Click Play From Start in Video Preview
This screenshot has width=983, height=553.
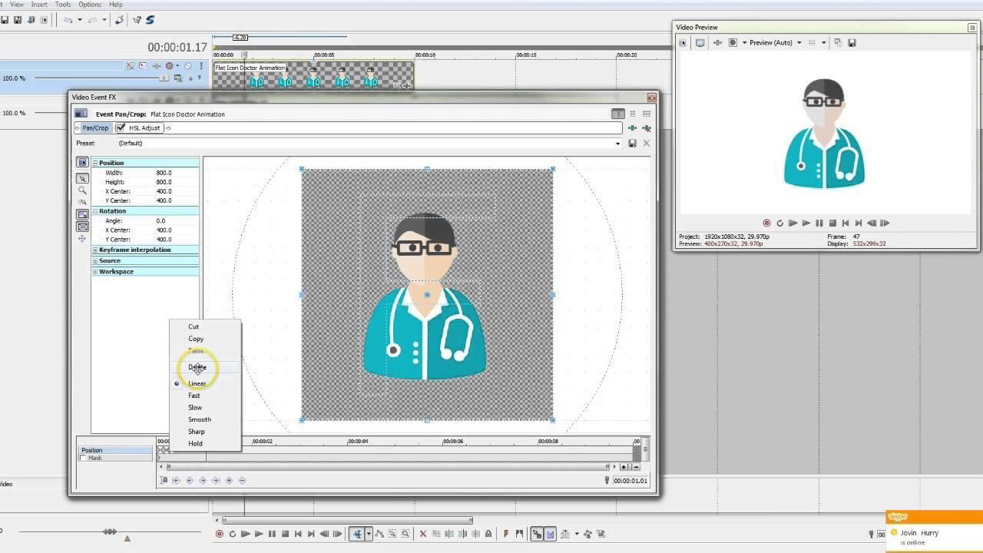[x=793, y=224]
